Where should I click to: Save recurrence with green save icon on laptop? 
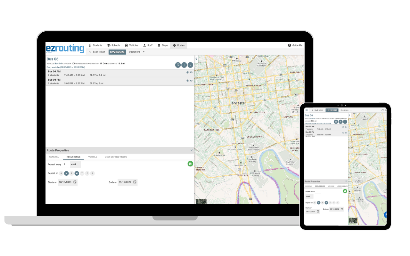pyautogui.click(x=190, y=164)
